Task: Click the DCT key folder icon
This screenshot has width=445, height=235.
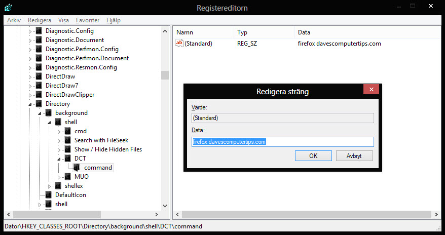Action: [68, 159]
